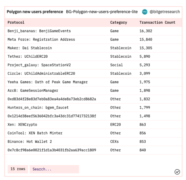The height and width of the screenshot is (180, 186).
Task: Click the 1,832 transaction count value
Action: (145, 99)
